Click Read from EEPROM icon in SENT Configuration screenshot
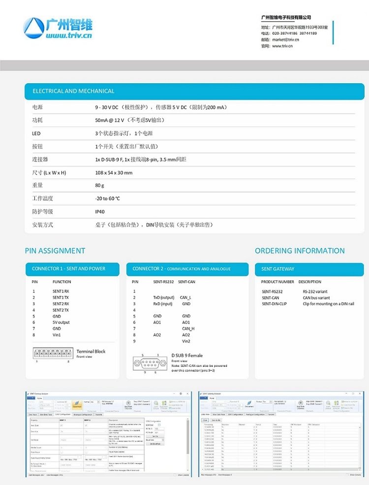The image size is (369, 485). (x=164, y=405)
